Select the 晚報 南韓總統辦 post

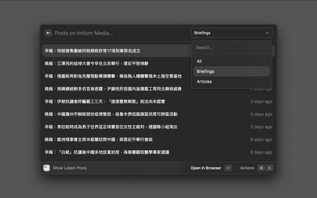(113, 89)
